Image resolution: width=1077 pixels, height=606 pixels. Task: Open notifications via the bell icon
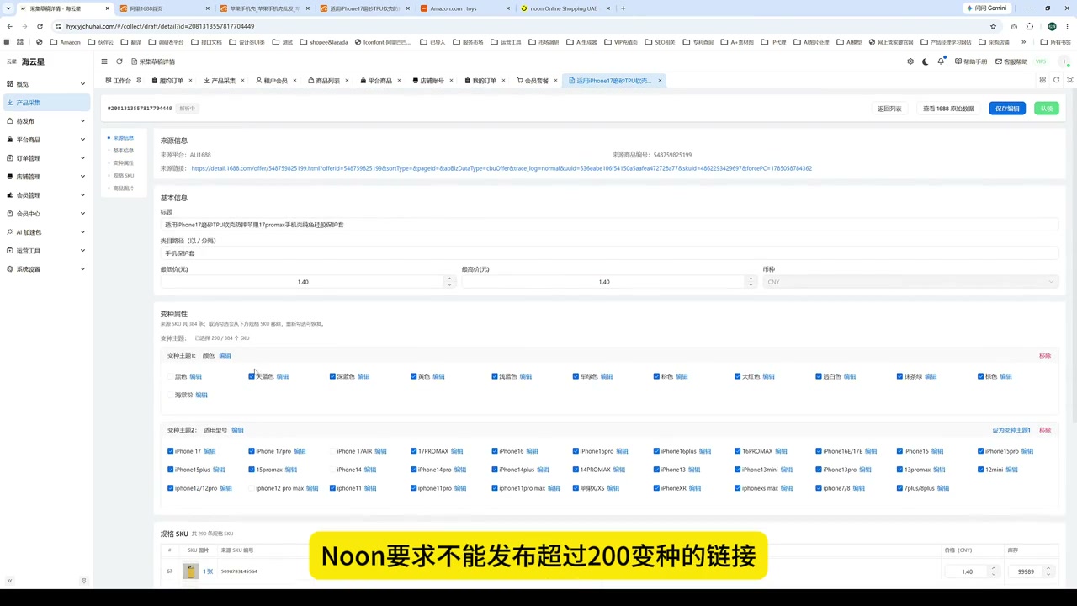tap(941, 61)
